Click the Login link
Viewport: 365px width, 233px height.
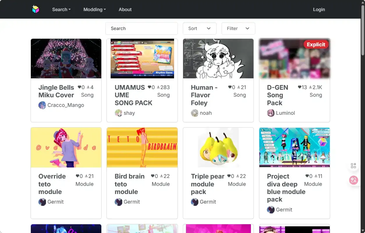click(319, 9)
